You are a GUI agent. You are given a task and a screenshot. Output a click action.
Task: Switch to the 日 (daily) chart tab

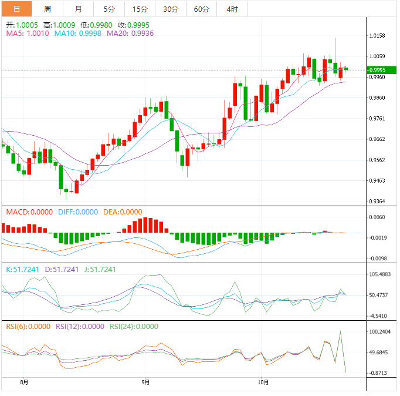coord(16,9)
